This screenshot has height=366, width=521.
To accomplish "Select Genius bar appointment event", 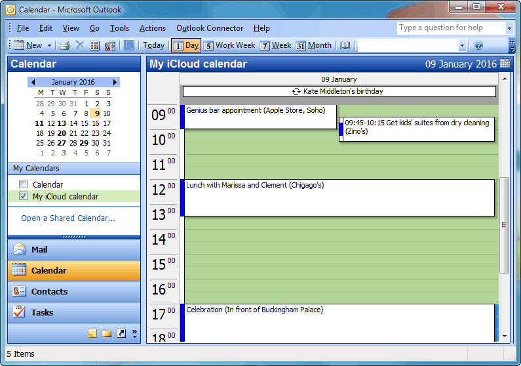I will (258, 117).
